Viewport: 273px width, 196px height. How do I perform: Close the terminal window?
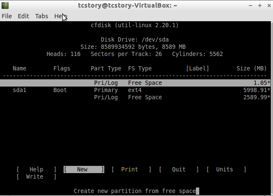[x=269, y=6]
